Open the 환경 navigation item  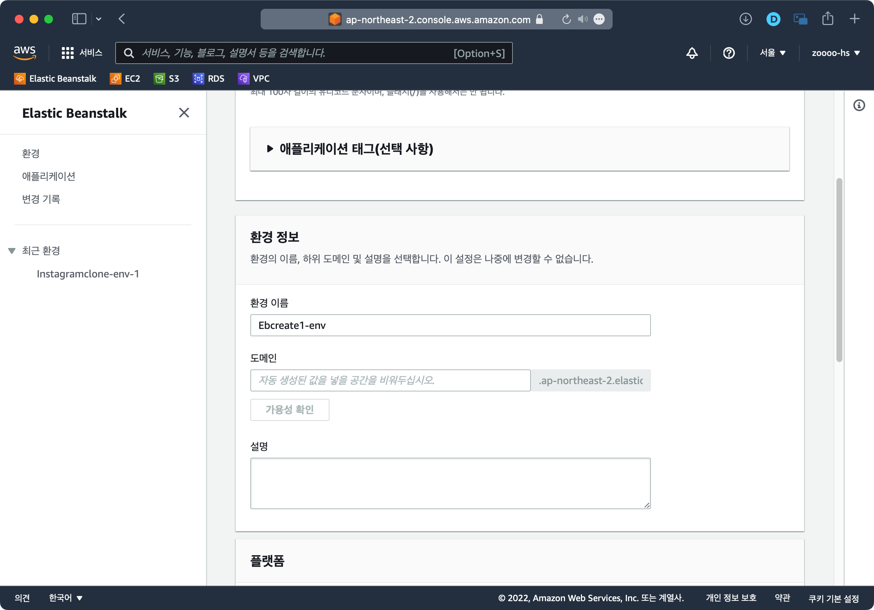click(x=31, y=153)
